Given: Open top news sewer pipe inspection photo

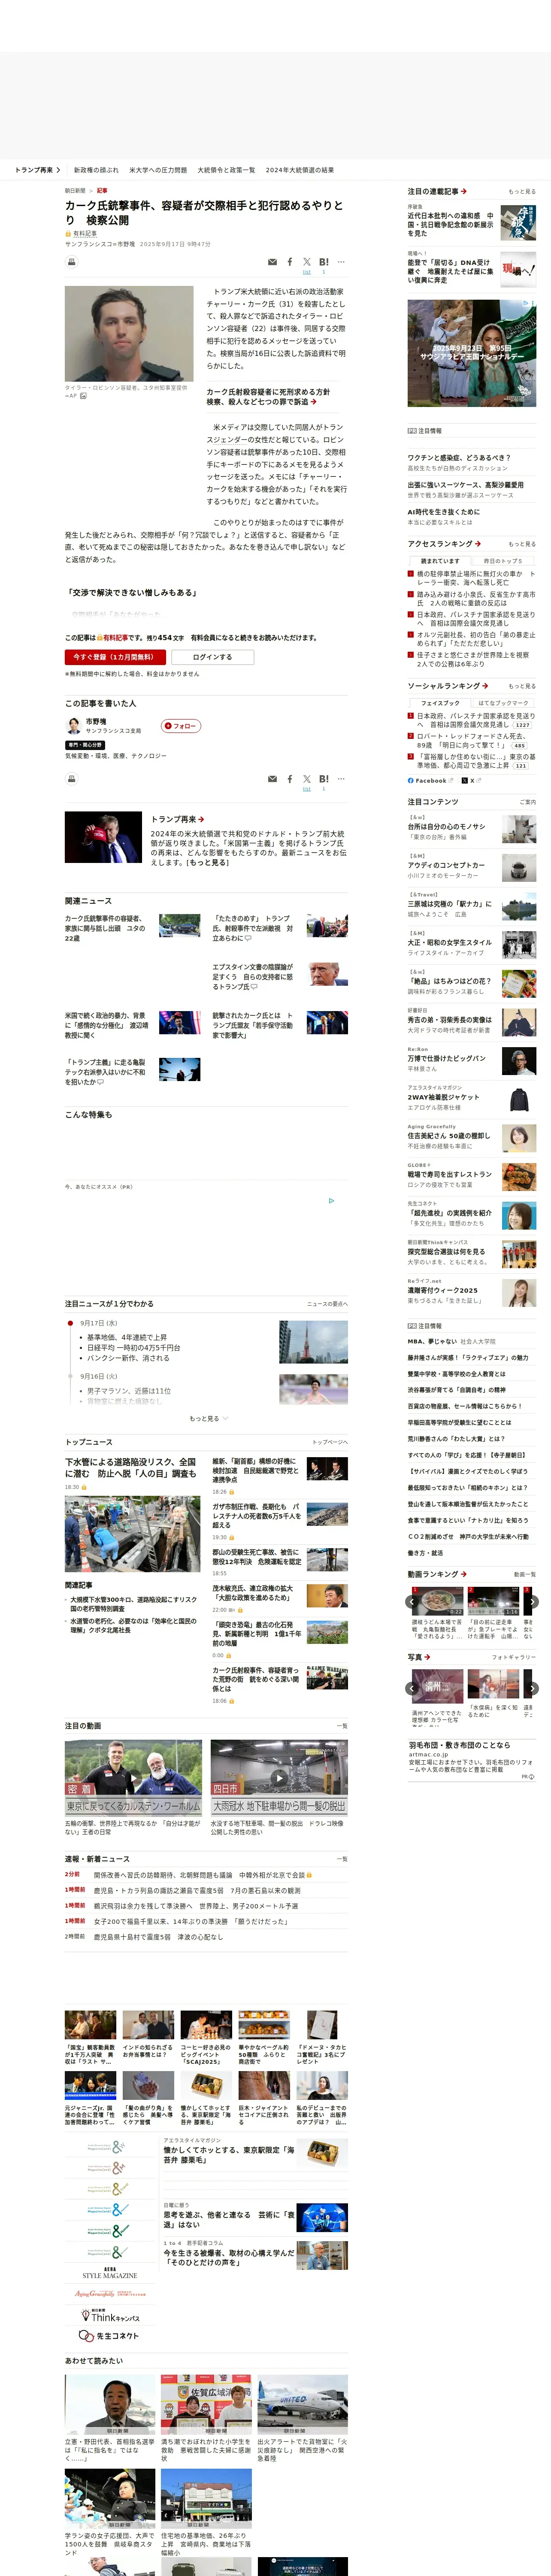Looking at the screenshot, I should tap(132, 1534).
